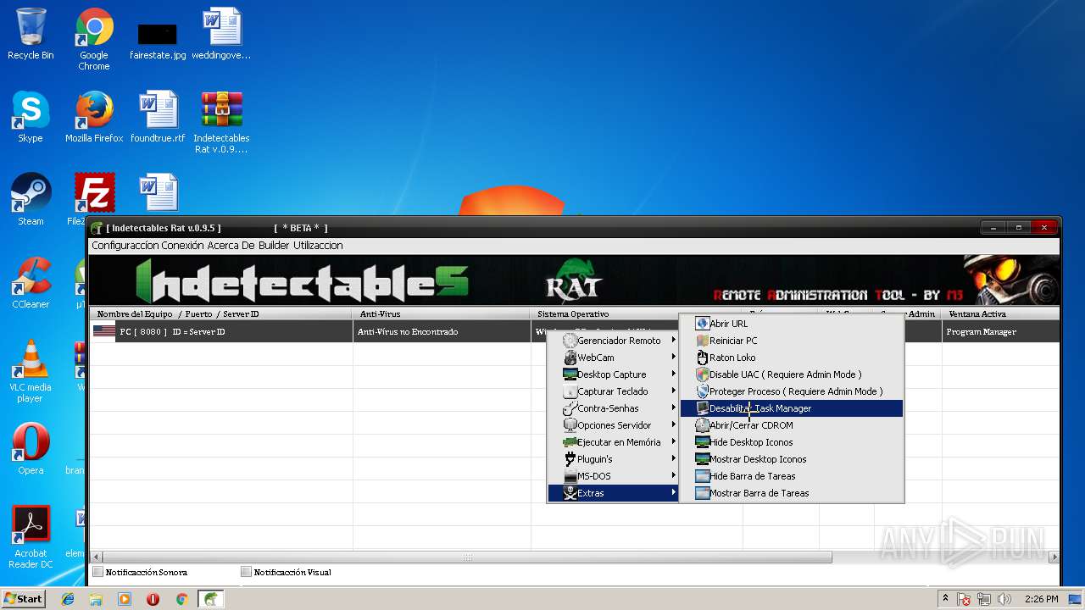Expand the Gerenciador Remoto submenu arrow
This screenshot has height=610, width=1085.
pyautogui.click(x=674, y=341)
